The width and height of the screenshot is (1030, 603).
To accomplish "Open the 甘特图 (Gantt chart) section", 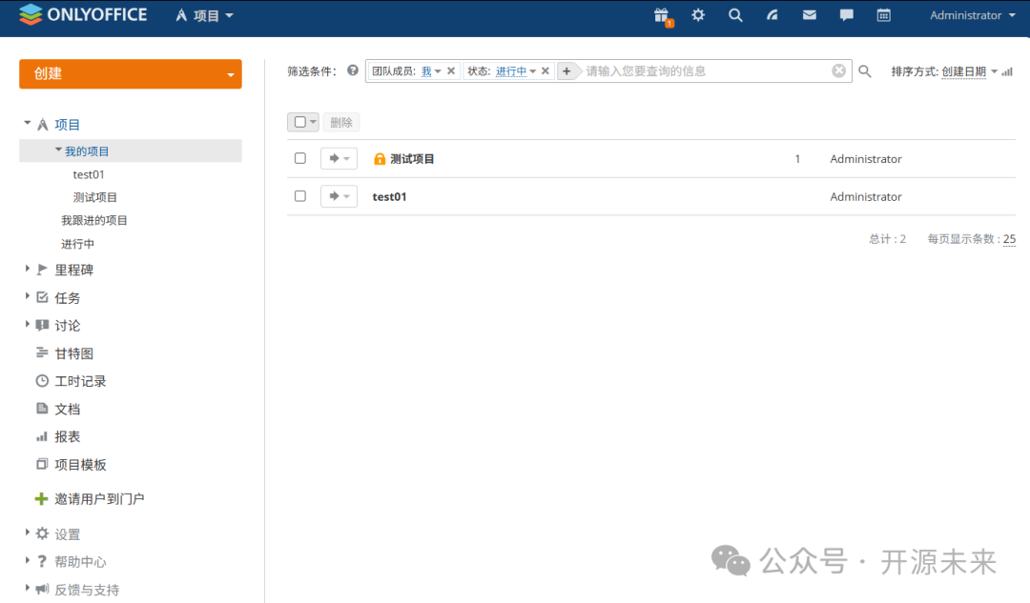I will click(73, 352).
